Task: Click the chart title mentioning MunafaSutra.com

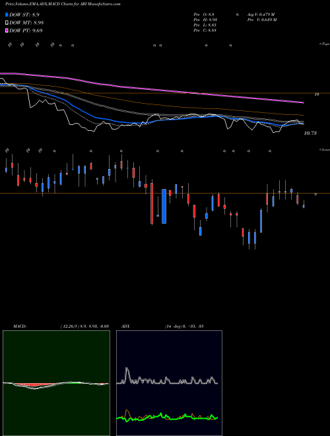Action: click(x=63, y=5)
